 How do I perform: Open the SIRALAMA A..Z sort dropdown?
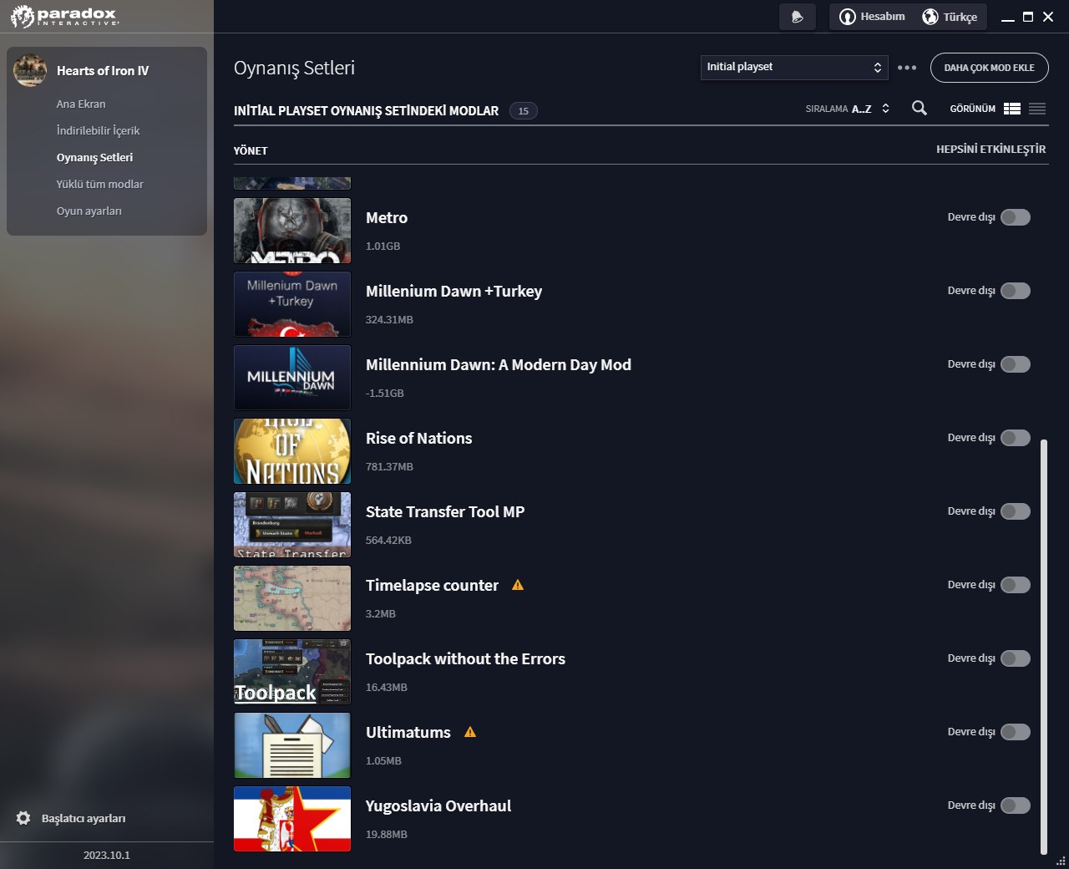[x=848, y=109]
